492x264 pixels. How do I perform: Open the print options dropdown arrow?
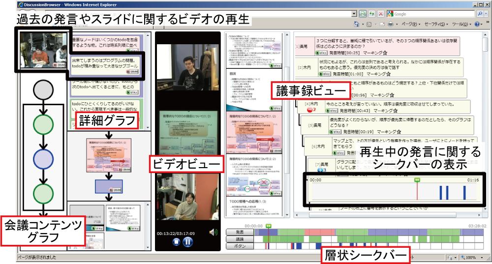pos(396,25)
